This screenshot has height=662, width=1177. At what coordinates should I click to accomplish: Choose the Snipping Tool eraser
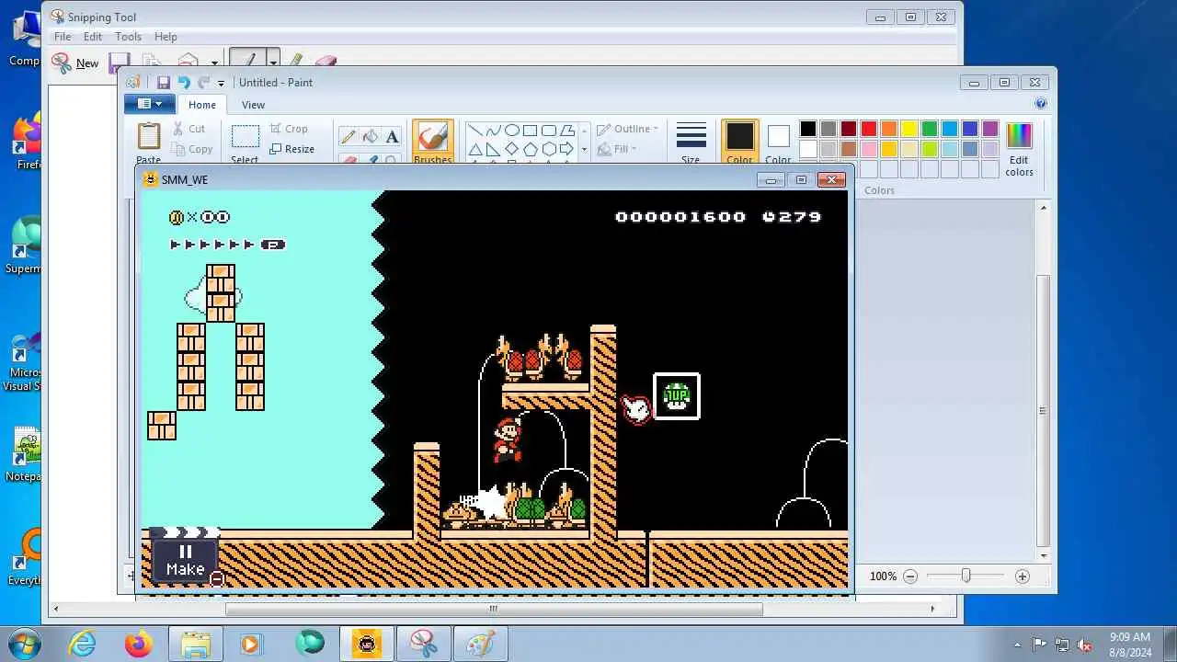[326, 61]
